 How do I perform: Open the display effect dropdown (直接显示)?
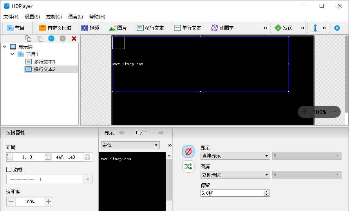[x=235, y=156]
